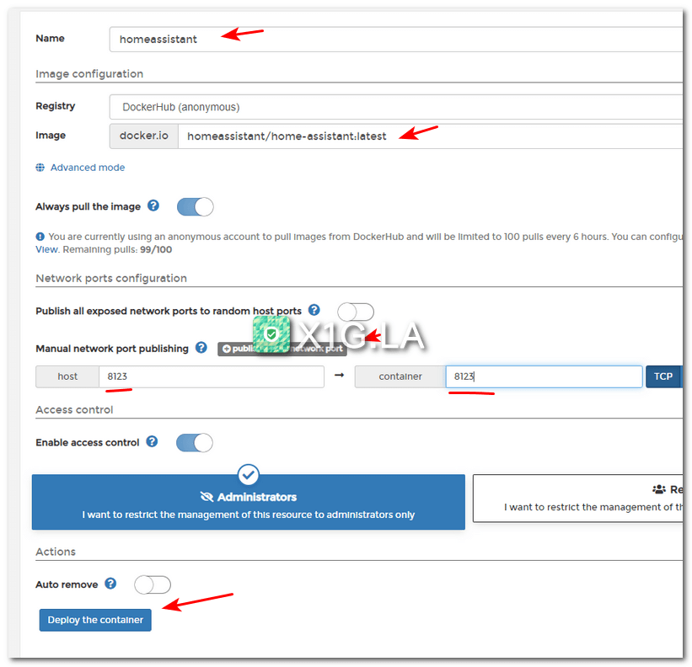692x667 pixels.
Task: Click the Actions section heading
Action: (x=56, y=552)
